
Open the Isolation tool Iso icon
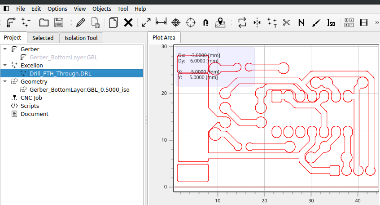tap(331, 22)
